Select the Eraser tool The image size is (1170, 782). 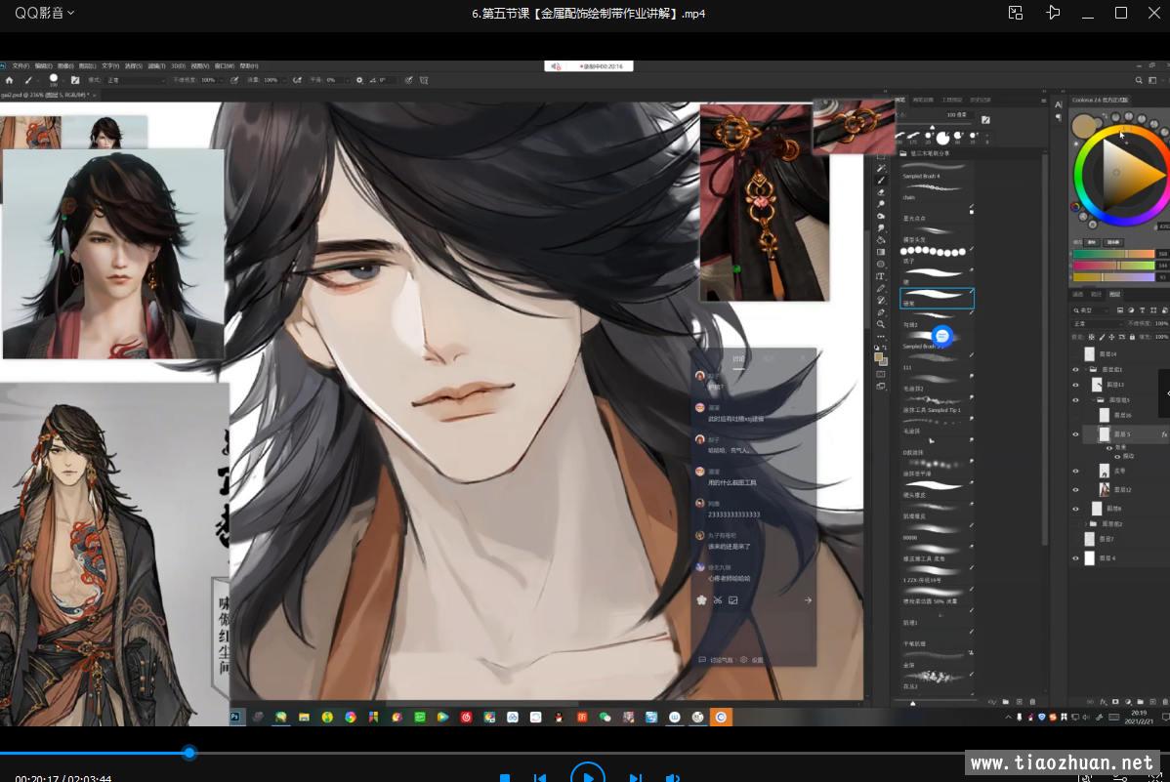click(881, 192)
